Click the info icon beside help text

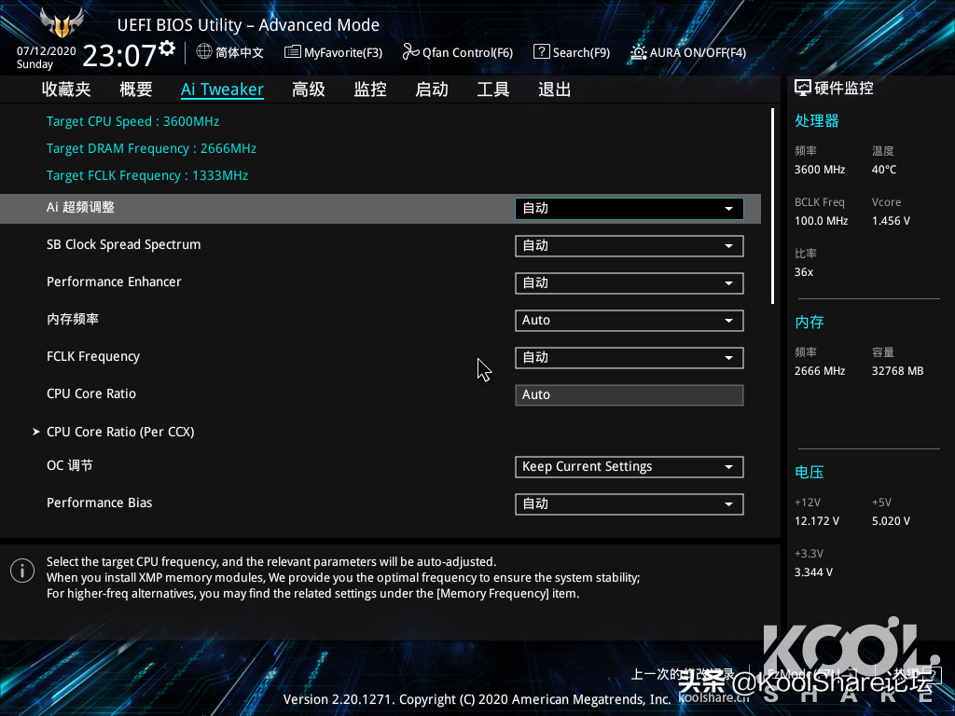tap(22, 571)
